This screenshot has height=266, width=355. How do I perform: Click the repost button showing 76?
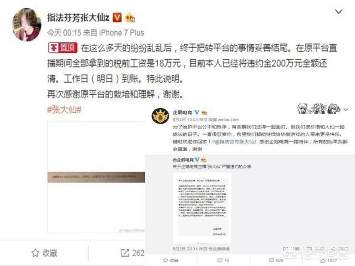(x=223, y=260)
